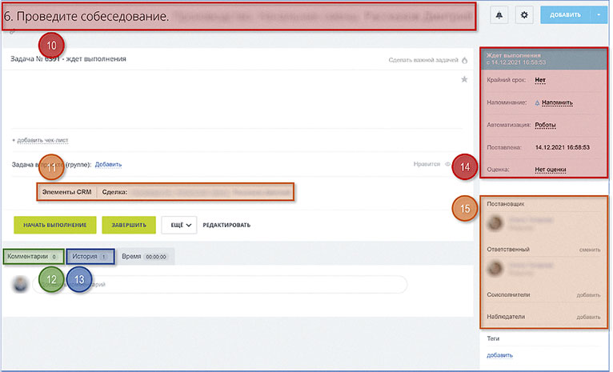Click the flame icon to mark task important

(x=465, y=60)
